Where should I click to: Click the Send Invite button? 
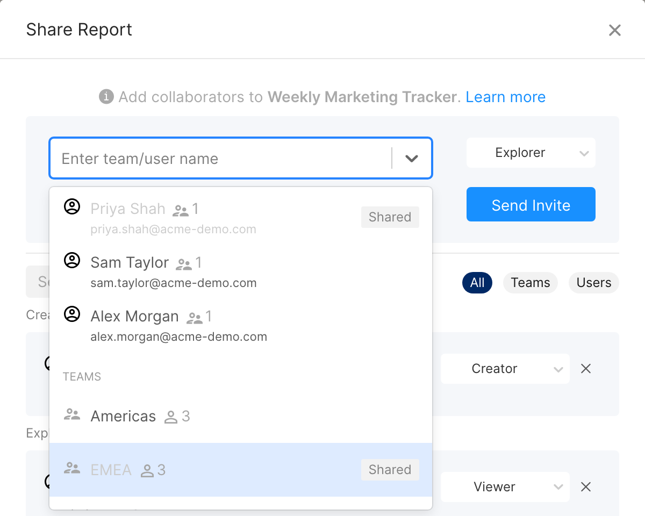[531, 204]
